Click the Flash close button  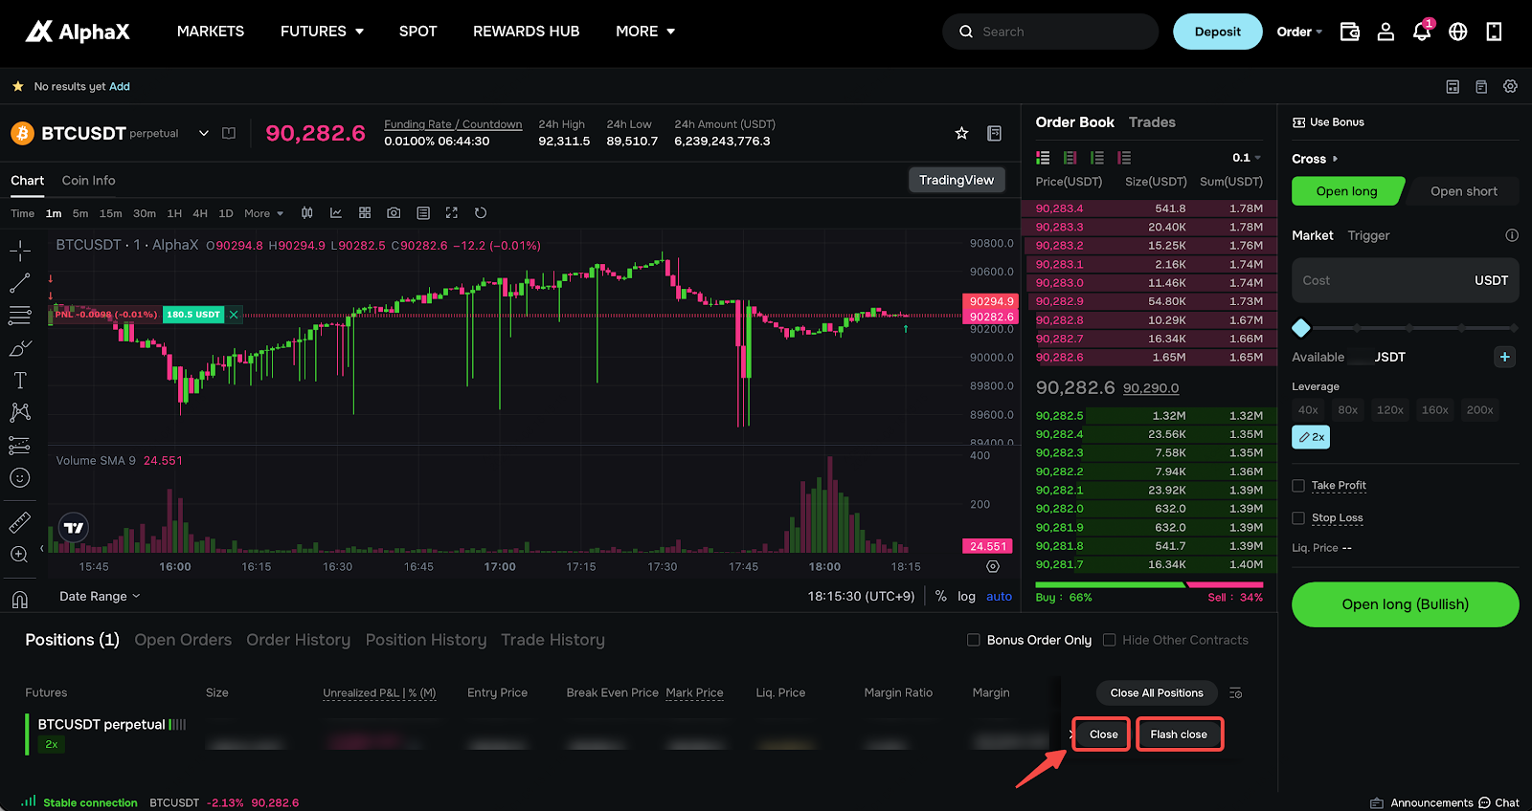click(1179, 734)
